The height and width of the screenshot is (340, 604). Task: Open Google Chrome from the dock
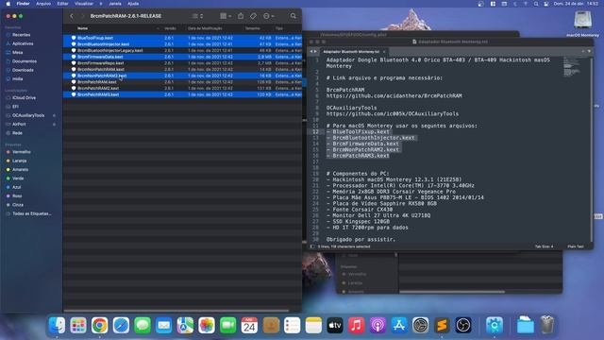99,325
